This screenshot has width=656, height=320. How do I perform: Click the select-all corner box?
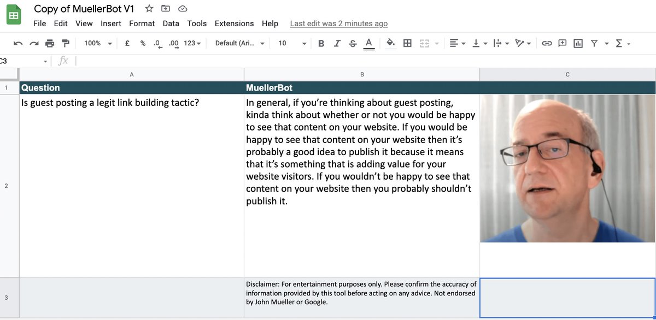(9, 74)
